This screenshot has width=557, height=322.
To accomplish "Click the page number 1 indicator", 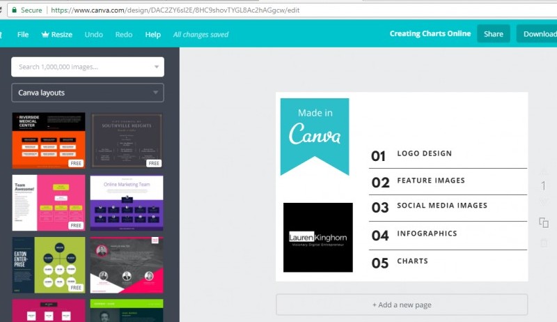I will coord(543,186).
